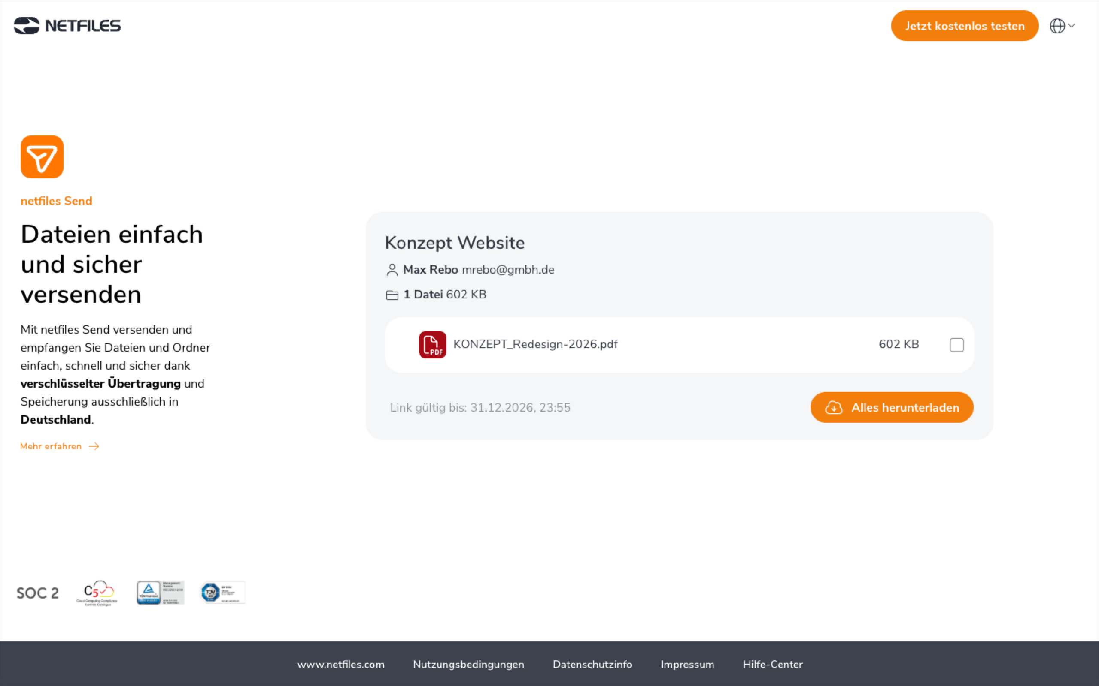The height and width of the screenshot is (686, 1099).
Task: Click Jetzt kostenlos testen button
Action: [965, 26]
